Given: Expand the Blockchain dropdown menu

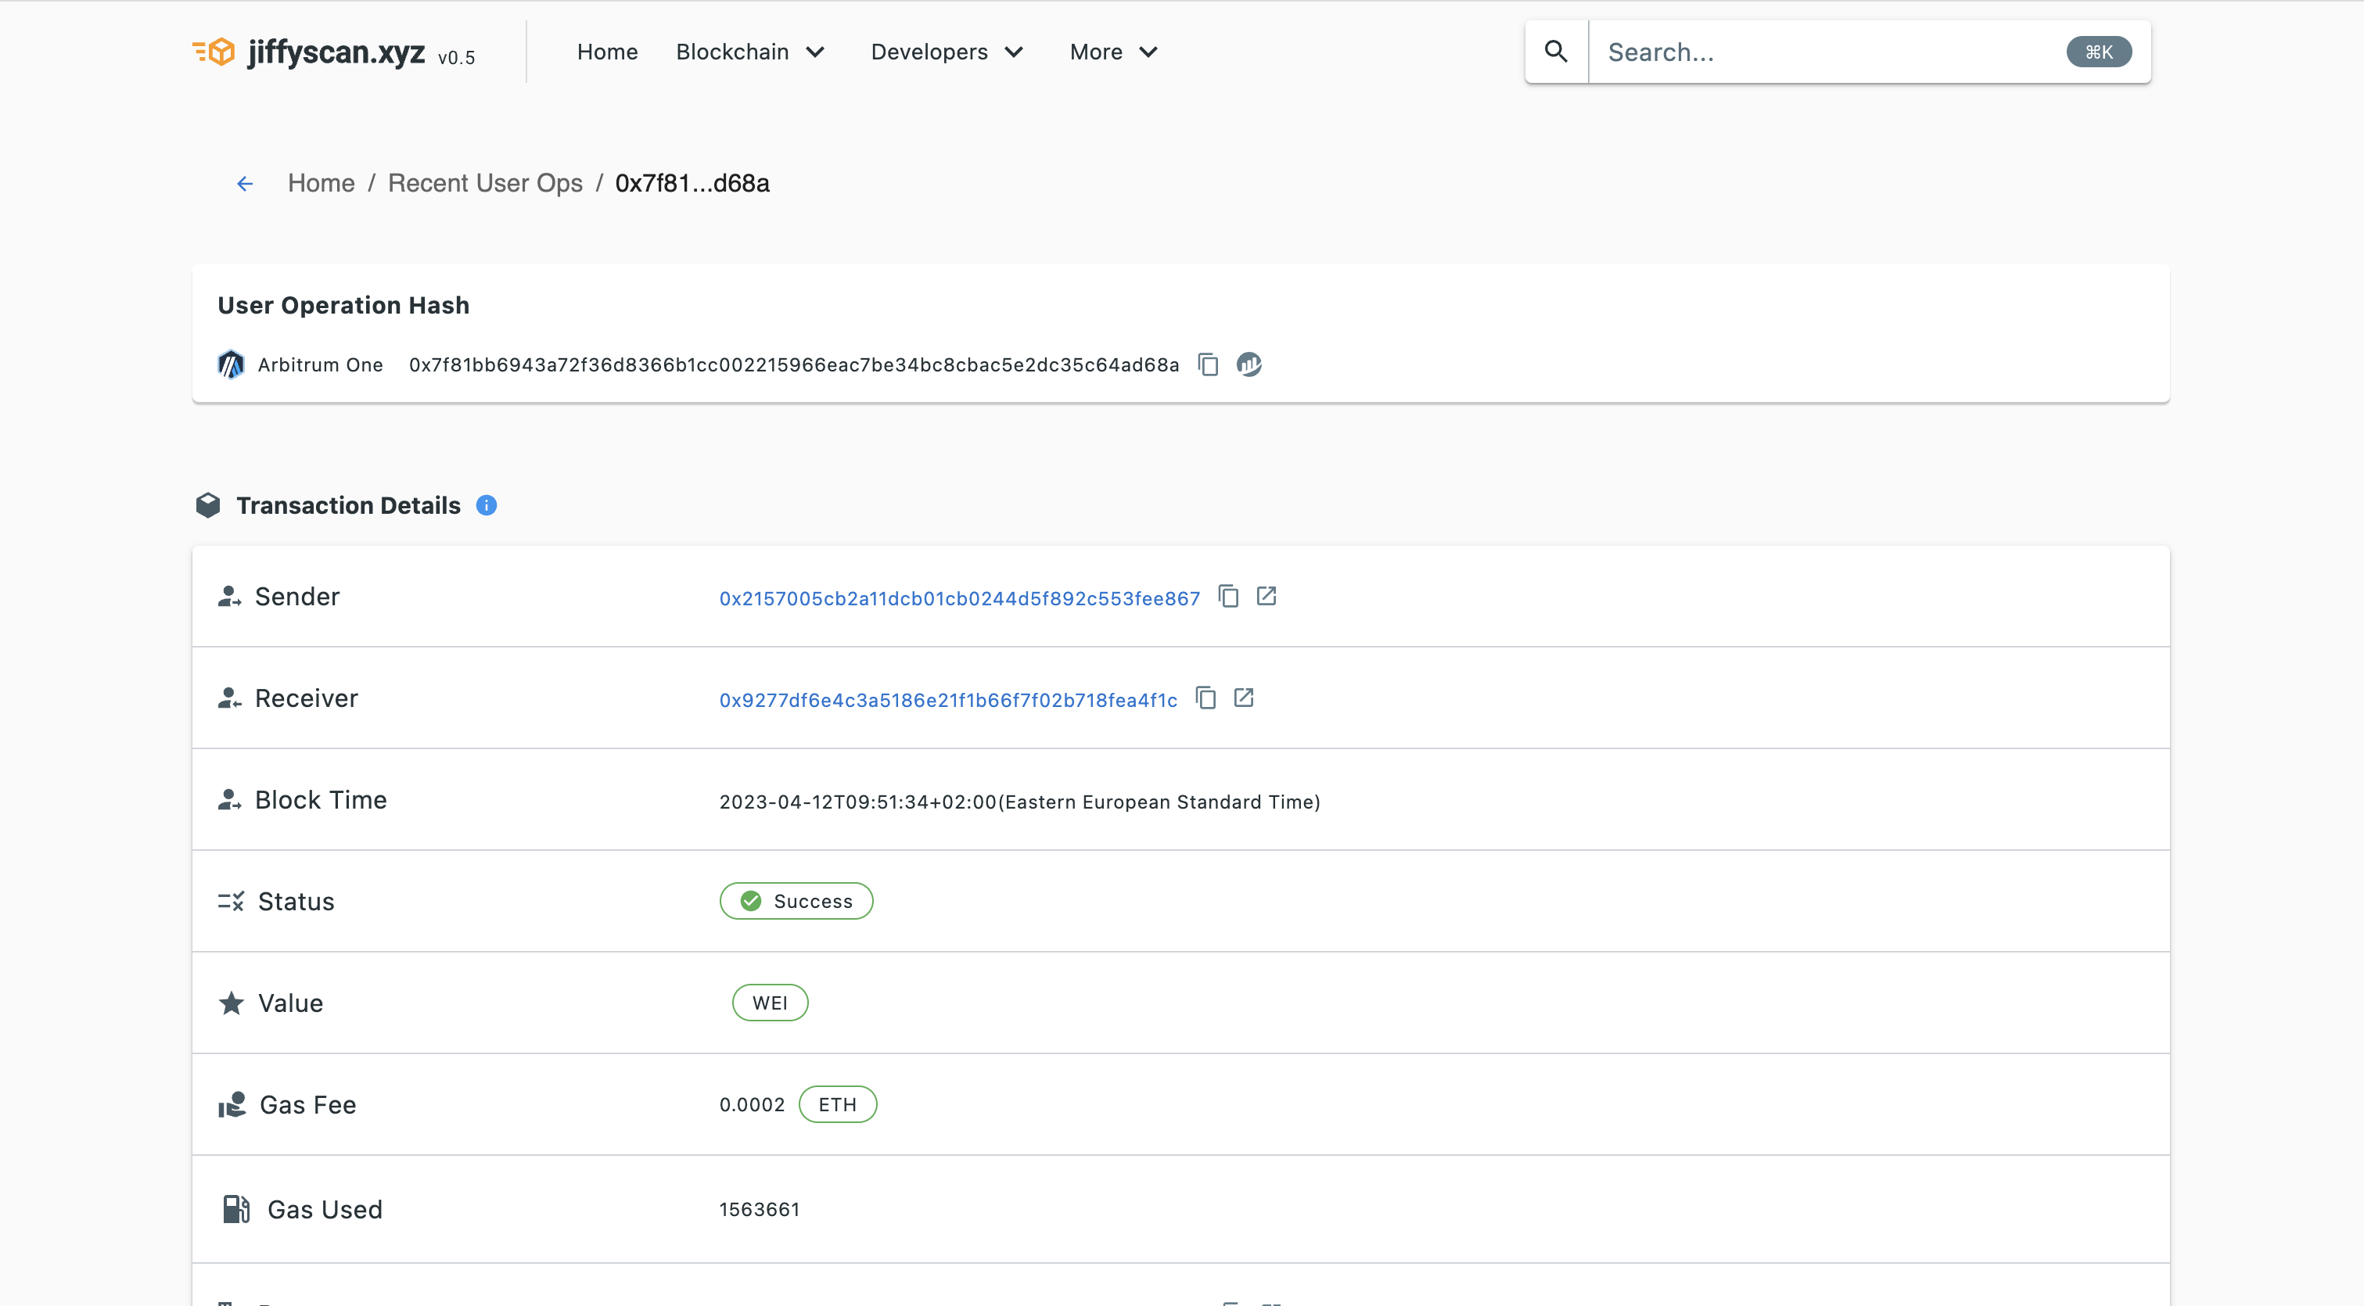Looking at the screenshot, I should 749,52.
